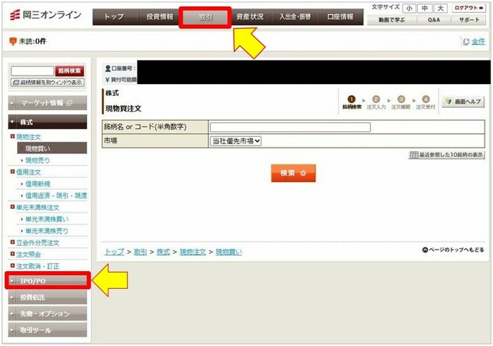Open the 市場 dropdown 当社優先市場
Image resolution: width=493 pixels, height=346 pixels.
(x=235, y=141)
